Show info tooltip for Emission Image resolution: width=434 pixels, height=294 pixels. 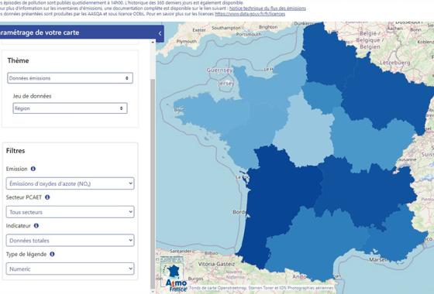point(33,169)
